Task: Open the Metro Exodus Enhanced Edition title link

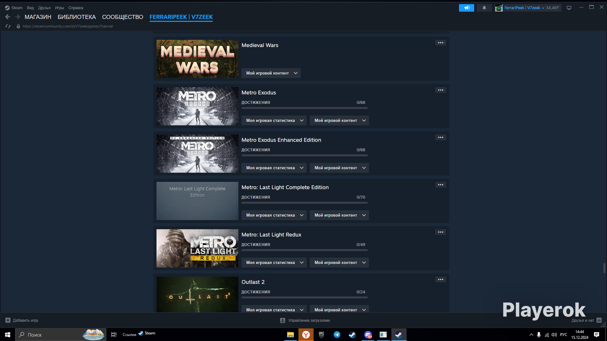Action: pos(281,140)
